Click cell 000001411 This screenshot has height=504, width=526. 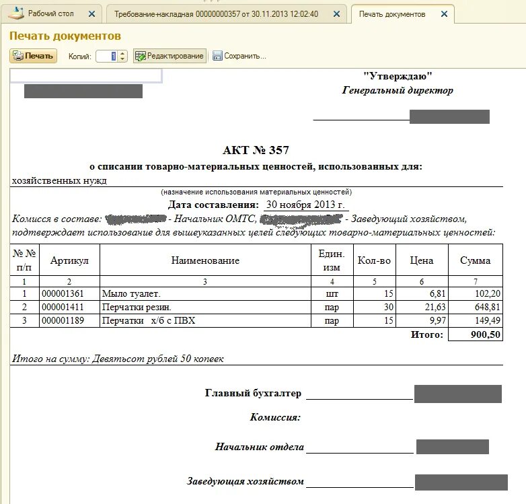point(69,307)
